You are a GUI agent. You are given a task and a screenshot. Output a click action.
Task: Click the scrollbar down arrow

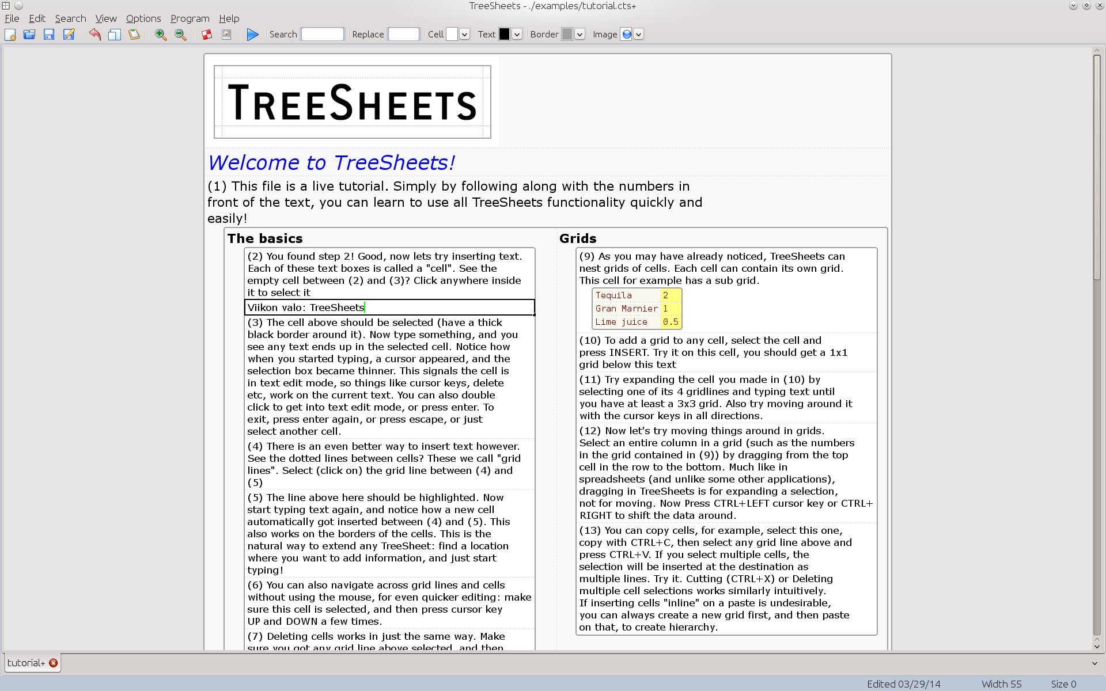point(1097,646)
